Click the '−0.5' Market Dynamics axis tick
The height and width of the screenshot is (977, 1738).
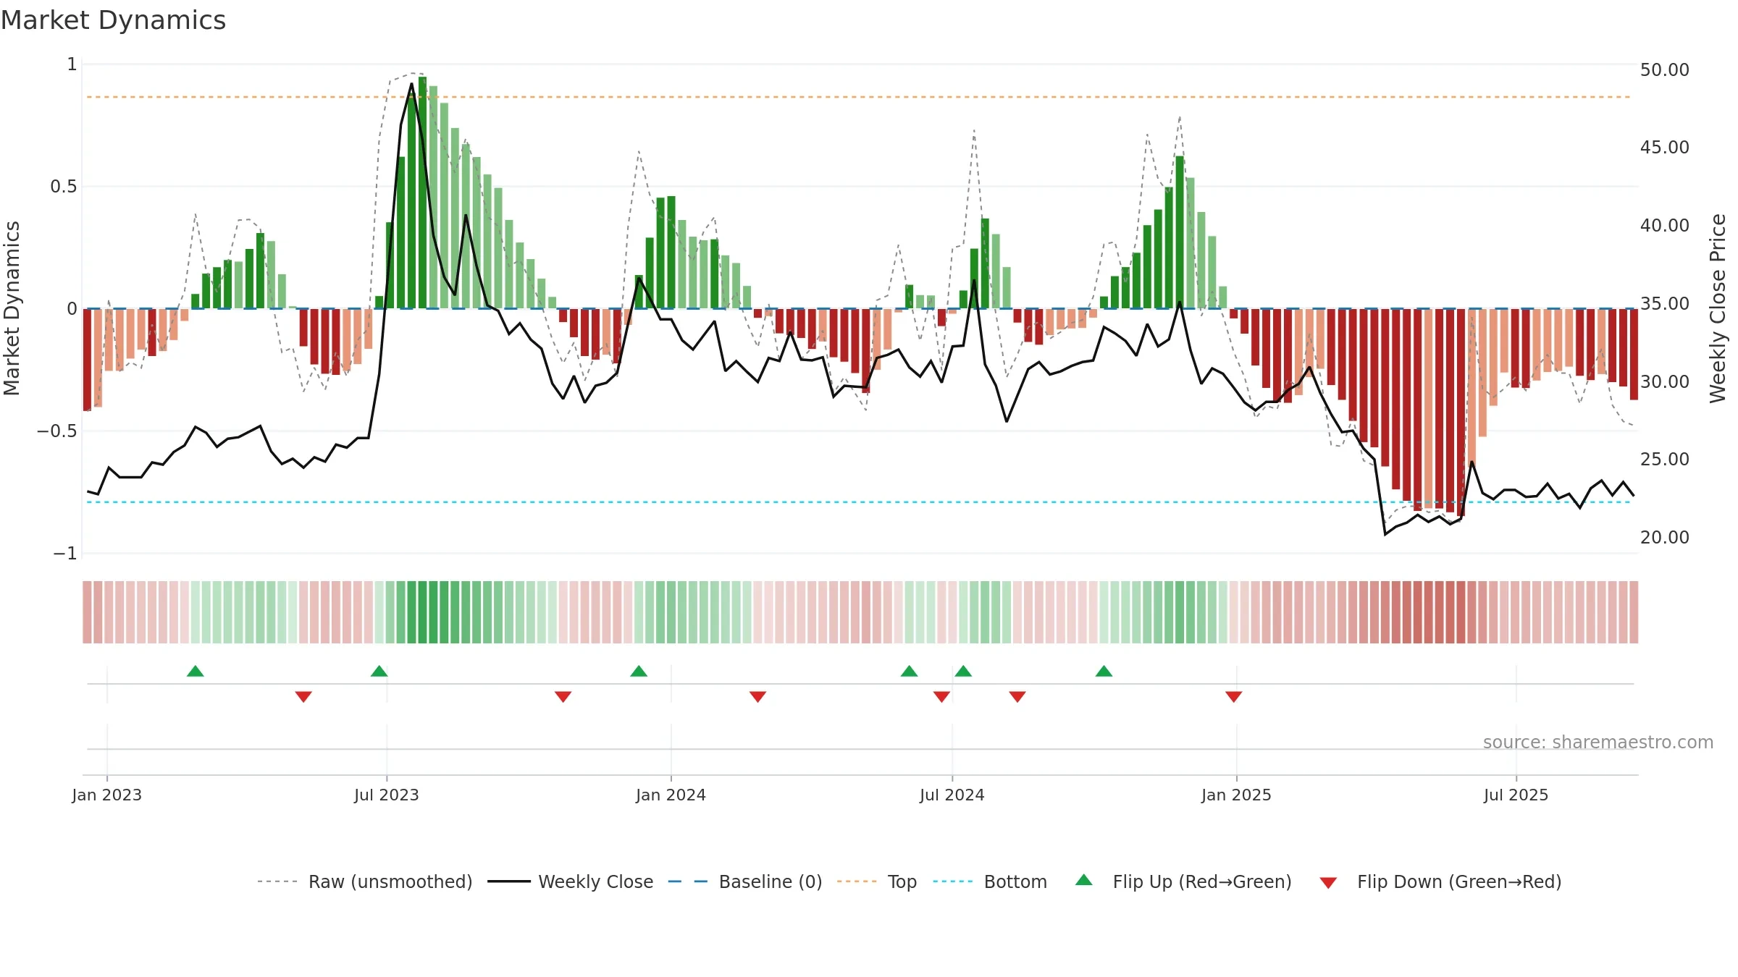point(56,431)
